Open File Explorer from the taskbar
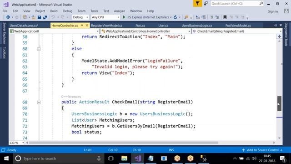 pyautogui.click(x=124, y=159)
